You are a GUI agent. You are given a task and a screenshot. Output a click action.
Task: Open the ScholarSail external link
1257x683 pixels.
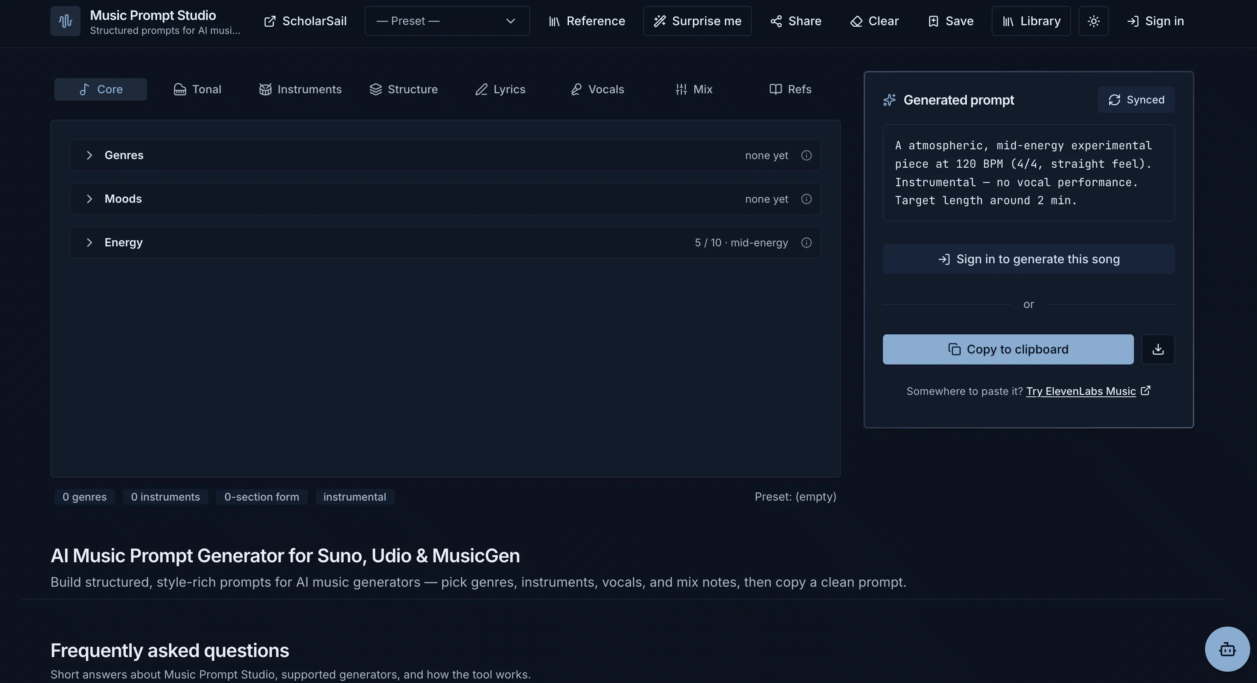(x=305, y=21)
